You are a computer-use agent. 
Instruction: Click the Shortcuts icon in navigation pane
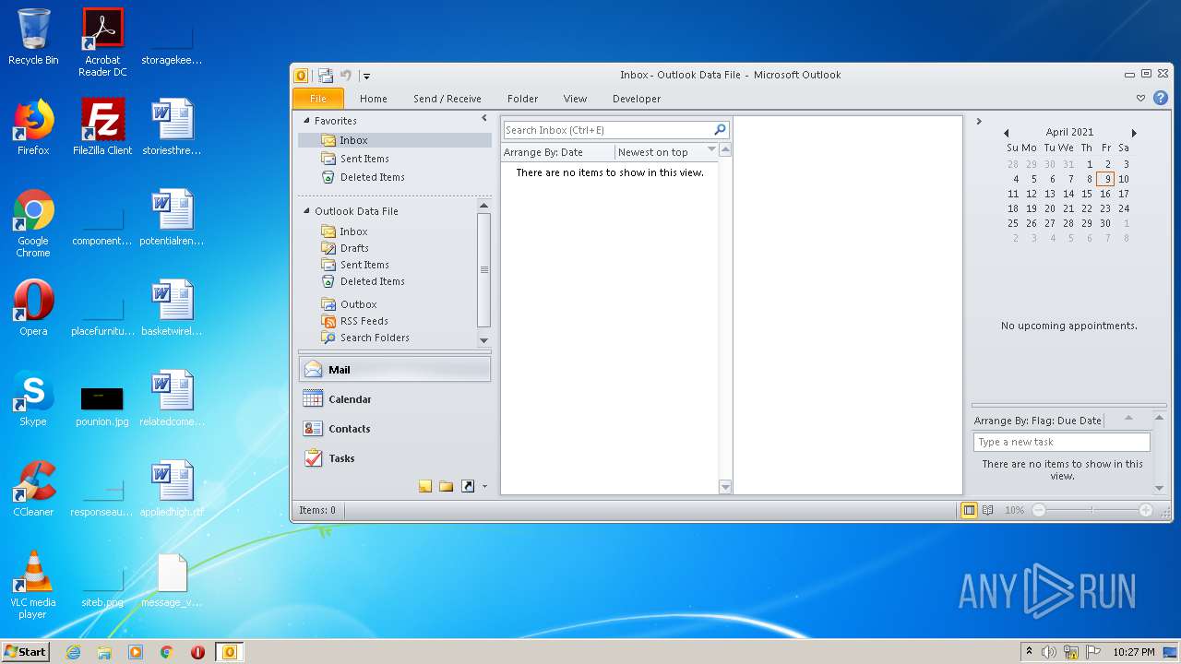(x=468, y=486)
